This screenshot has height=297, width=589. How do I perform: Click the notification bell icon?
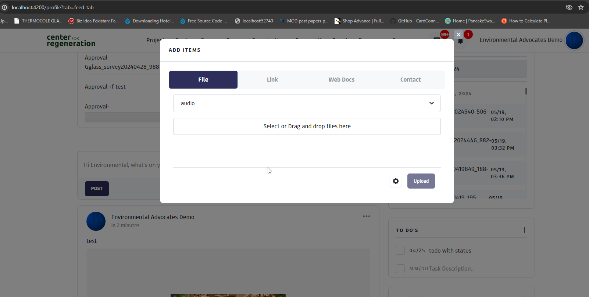[x=460, y=41]
